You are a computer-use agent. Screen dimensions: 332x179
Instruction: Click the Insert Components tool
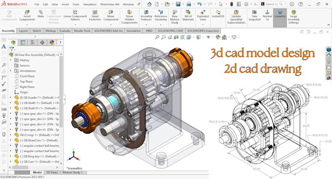pyautogui.click(x=27, y=16)
